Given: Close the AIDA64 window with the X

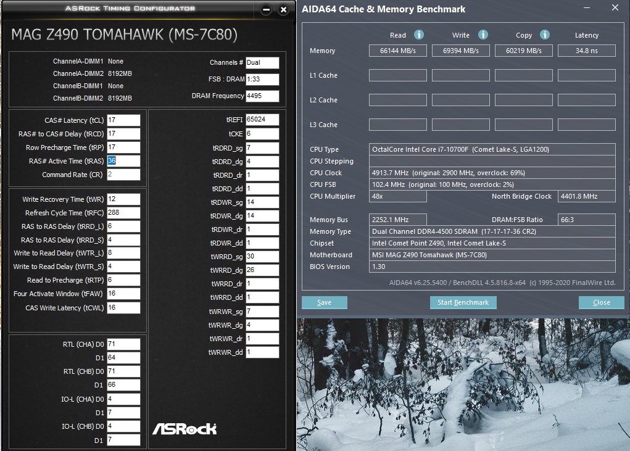Looking at the screenshot, I should coord(615,7).
